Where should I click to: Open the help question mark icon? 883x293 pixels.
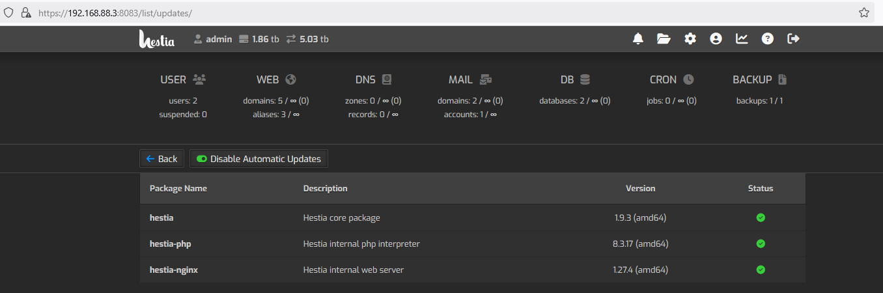coord(768,39)
